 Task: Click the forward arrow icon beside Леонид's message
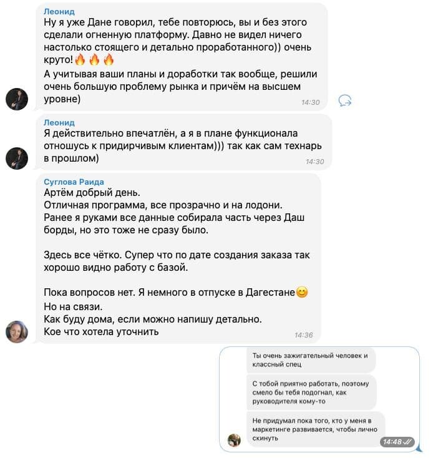click(x=345, y=101)
